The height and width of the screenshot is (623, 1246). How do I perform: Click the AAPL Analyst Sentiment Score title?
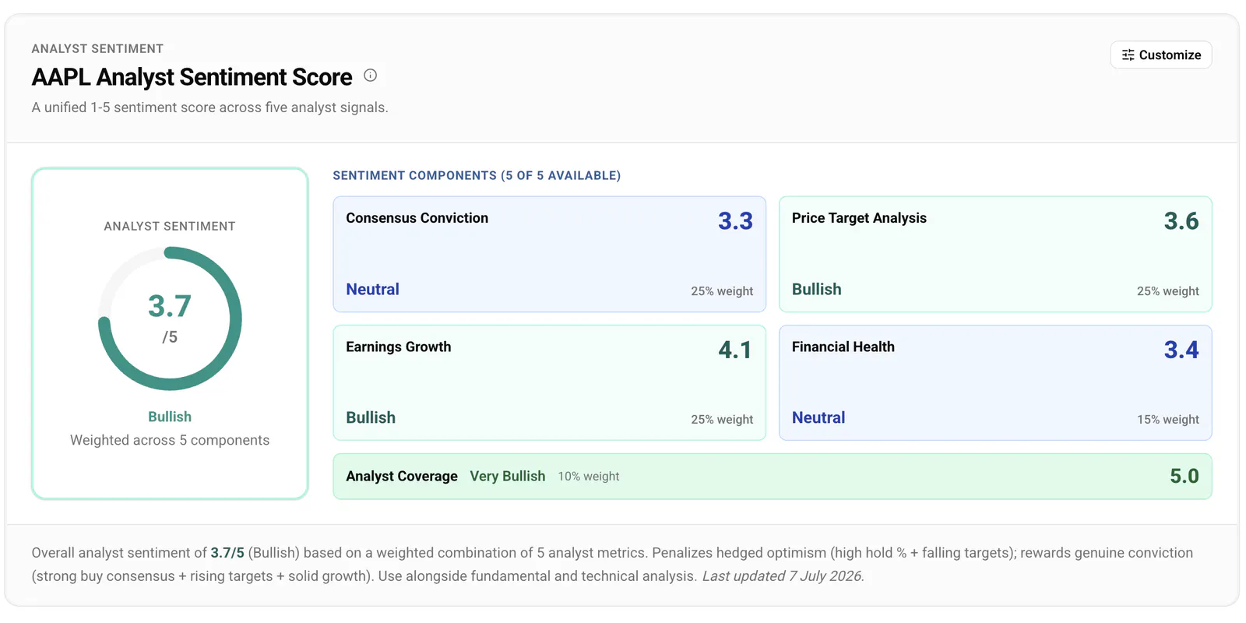coord(192,77)
